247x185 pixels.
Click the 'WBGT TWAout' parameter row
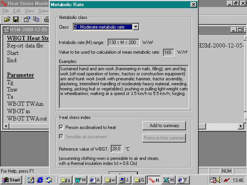(27, 118)
